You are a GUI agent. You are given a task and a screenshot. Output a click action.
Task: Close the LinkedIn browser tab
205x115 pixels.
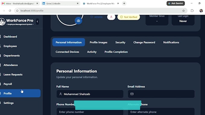77,4
